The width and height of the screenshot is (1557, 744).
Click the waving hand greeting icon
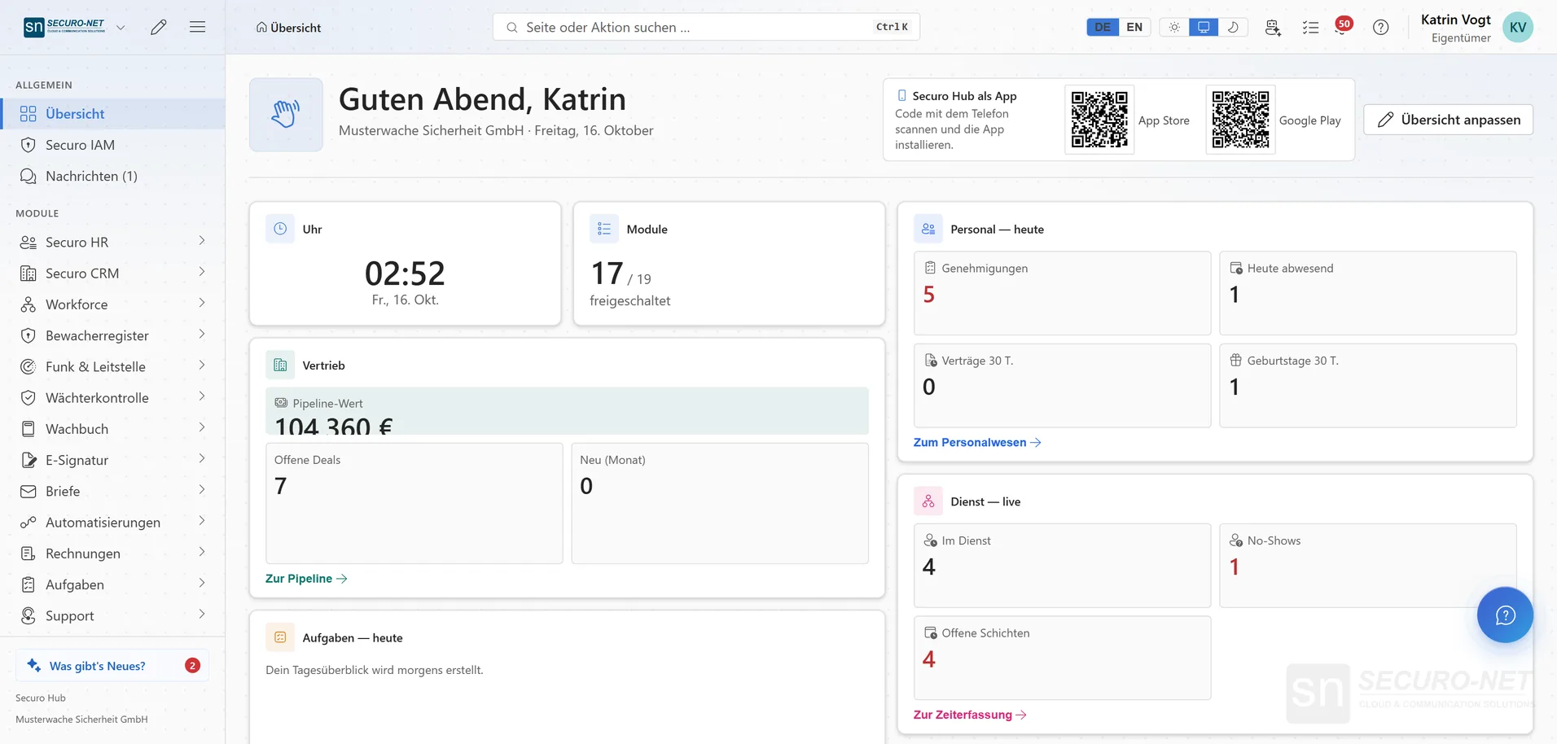pos(286,115)
